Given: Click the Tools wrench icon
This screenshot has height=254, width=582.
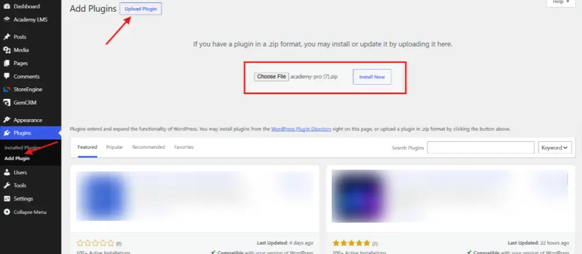Looking at the screenshot, I should (6, 185).
